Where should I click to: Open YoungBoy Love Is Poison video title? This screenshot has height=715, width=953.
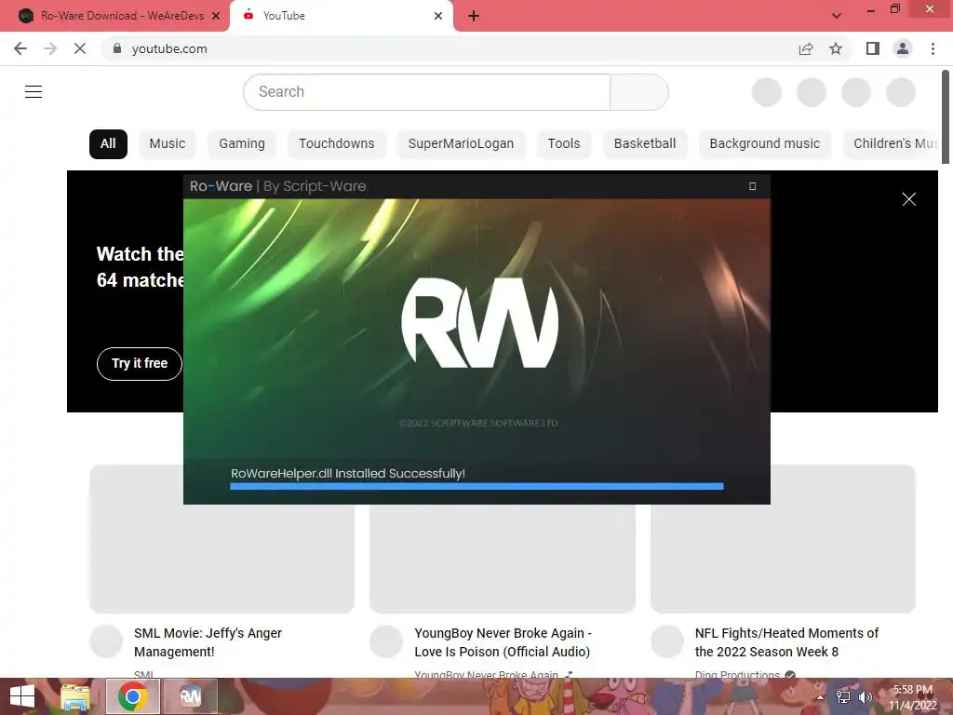503,642
